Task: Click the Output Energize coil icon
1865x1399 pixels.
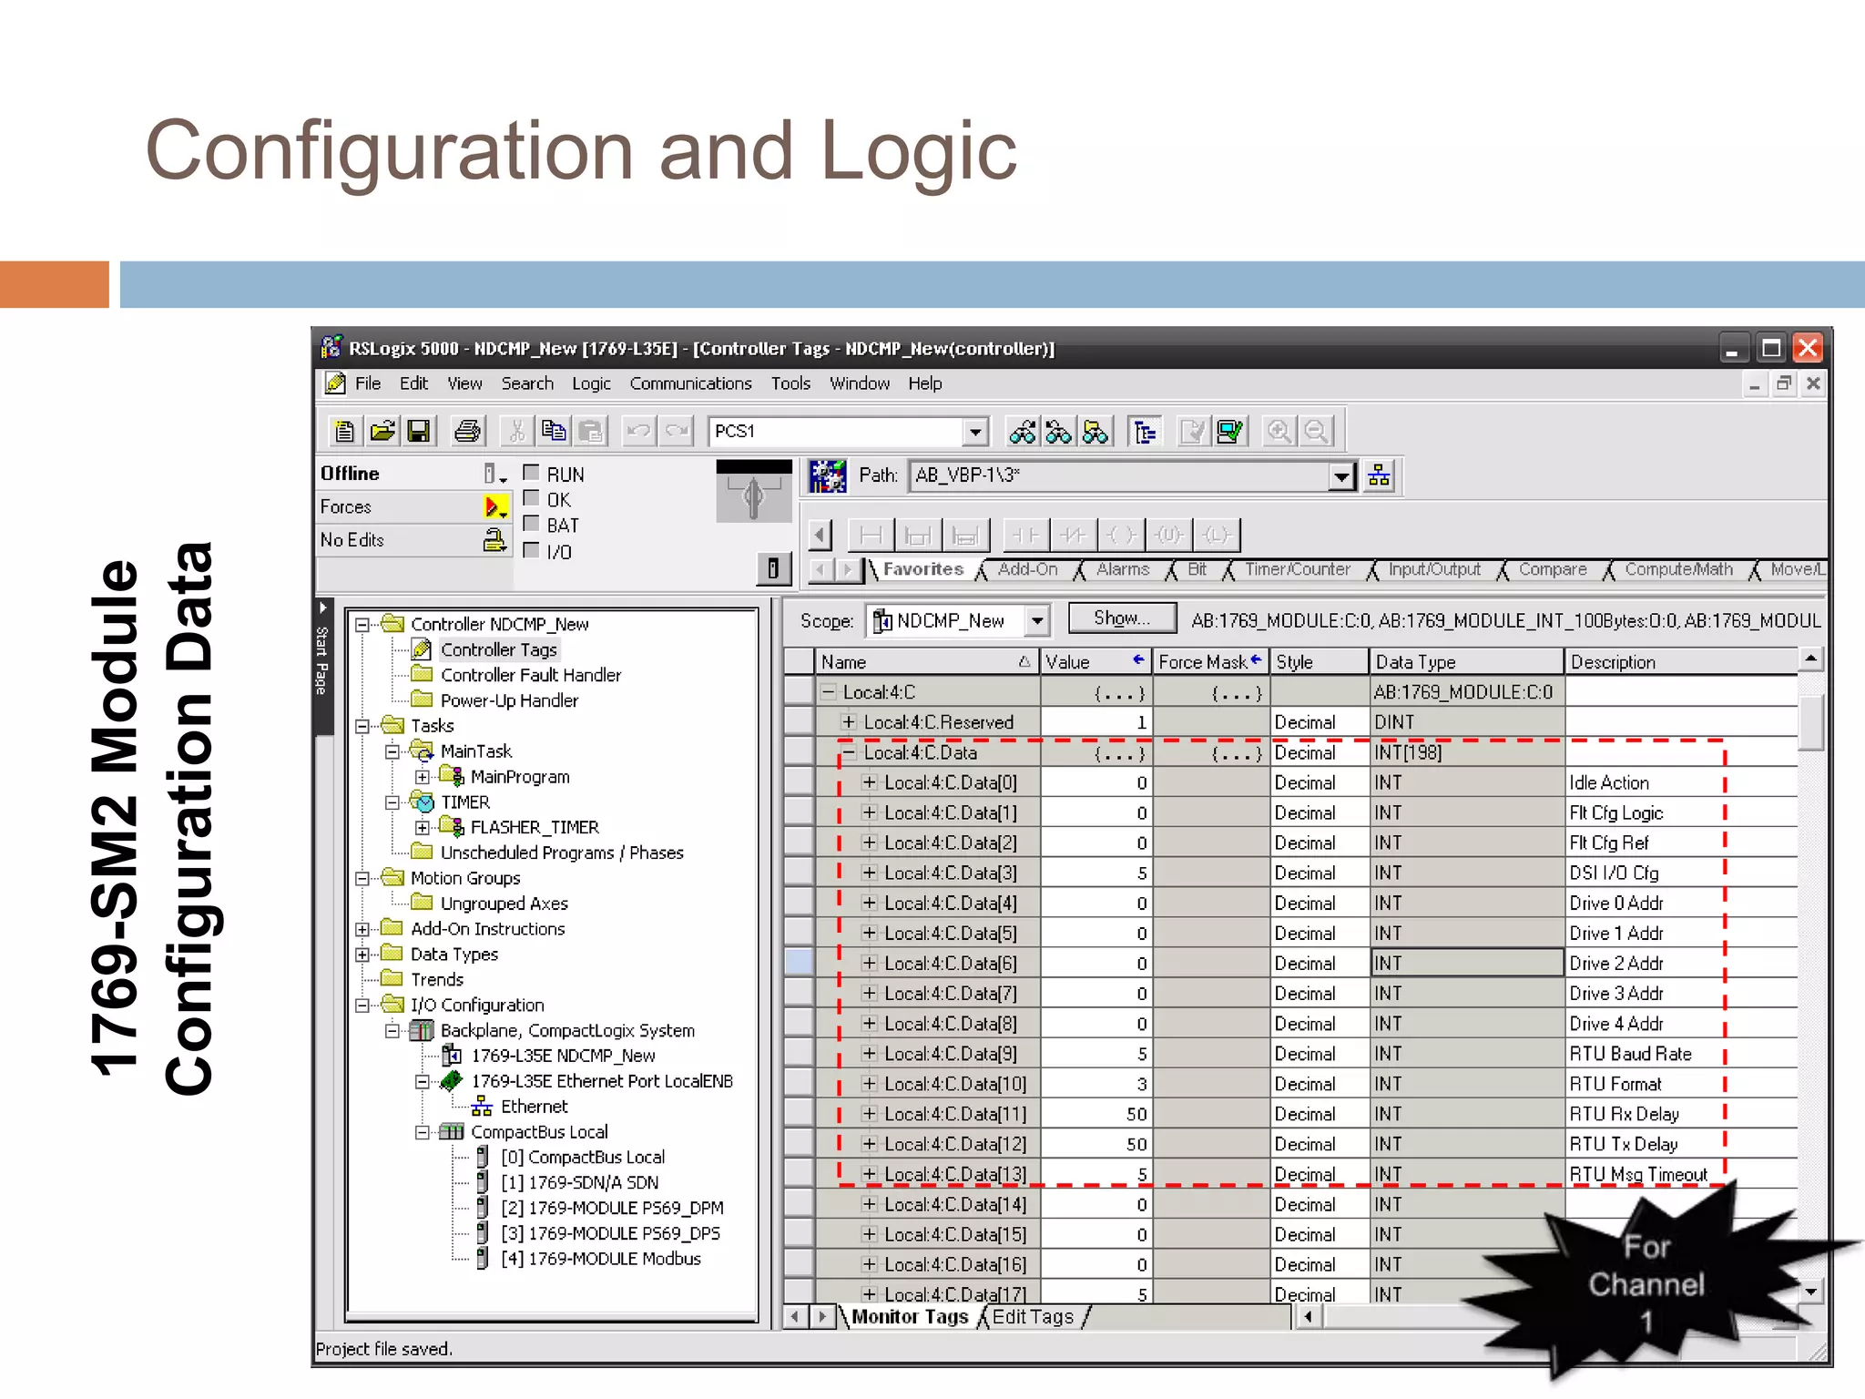Action: click(x=1121, y=535)
